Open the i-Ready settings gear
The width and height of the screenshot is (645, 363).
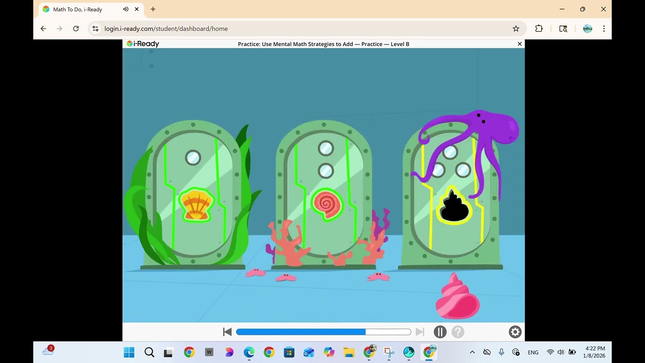tap(515, 332)
